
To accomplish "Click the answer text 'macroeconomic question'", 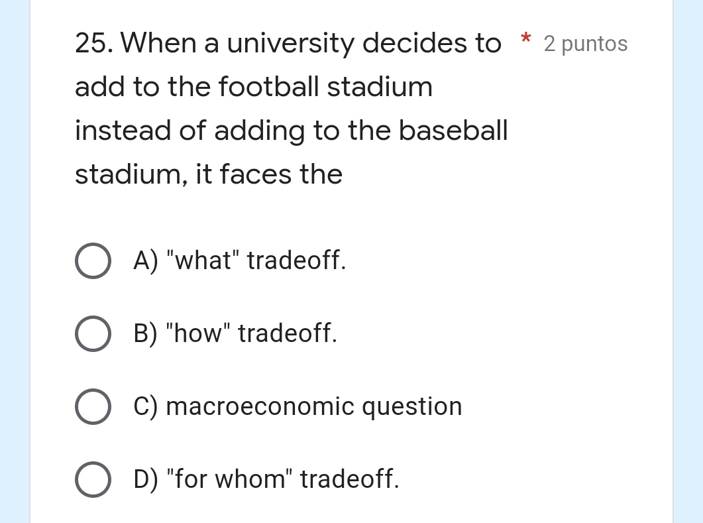I will coord(314,406).
